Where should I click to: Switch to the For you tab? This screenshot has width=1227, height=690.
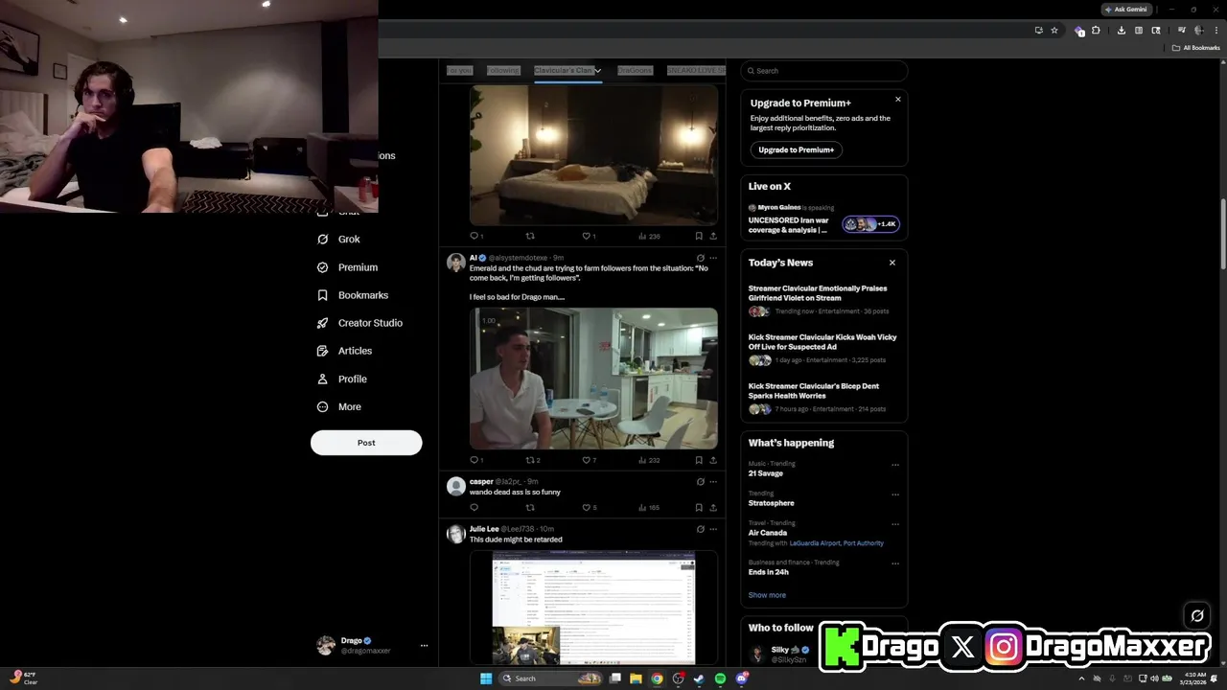460,71
